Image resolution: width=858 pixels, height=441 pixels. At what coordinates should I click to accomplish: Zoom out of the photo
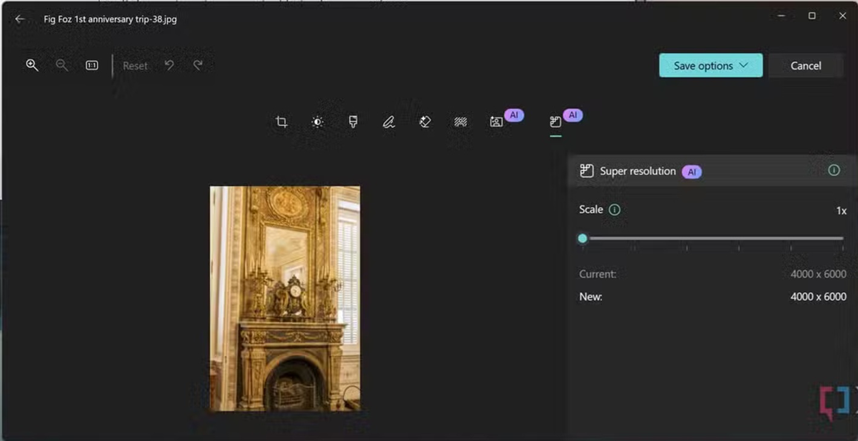point(62,65)
